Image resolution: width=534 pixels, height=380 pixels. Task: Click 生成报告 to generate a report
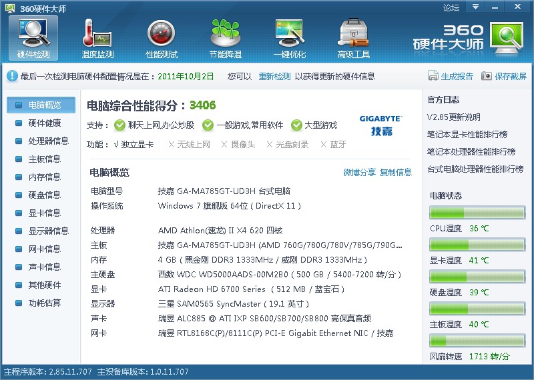[451, 76]
